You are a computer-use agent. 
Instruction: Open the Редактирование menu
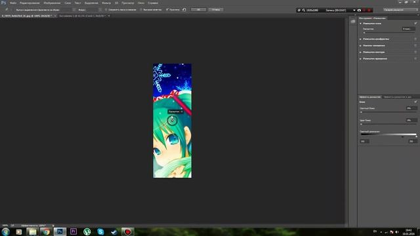30,3
